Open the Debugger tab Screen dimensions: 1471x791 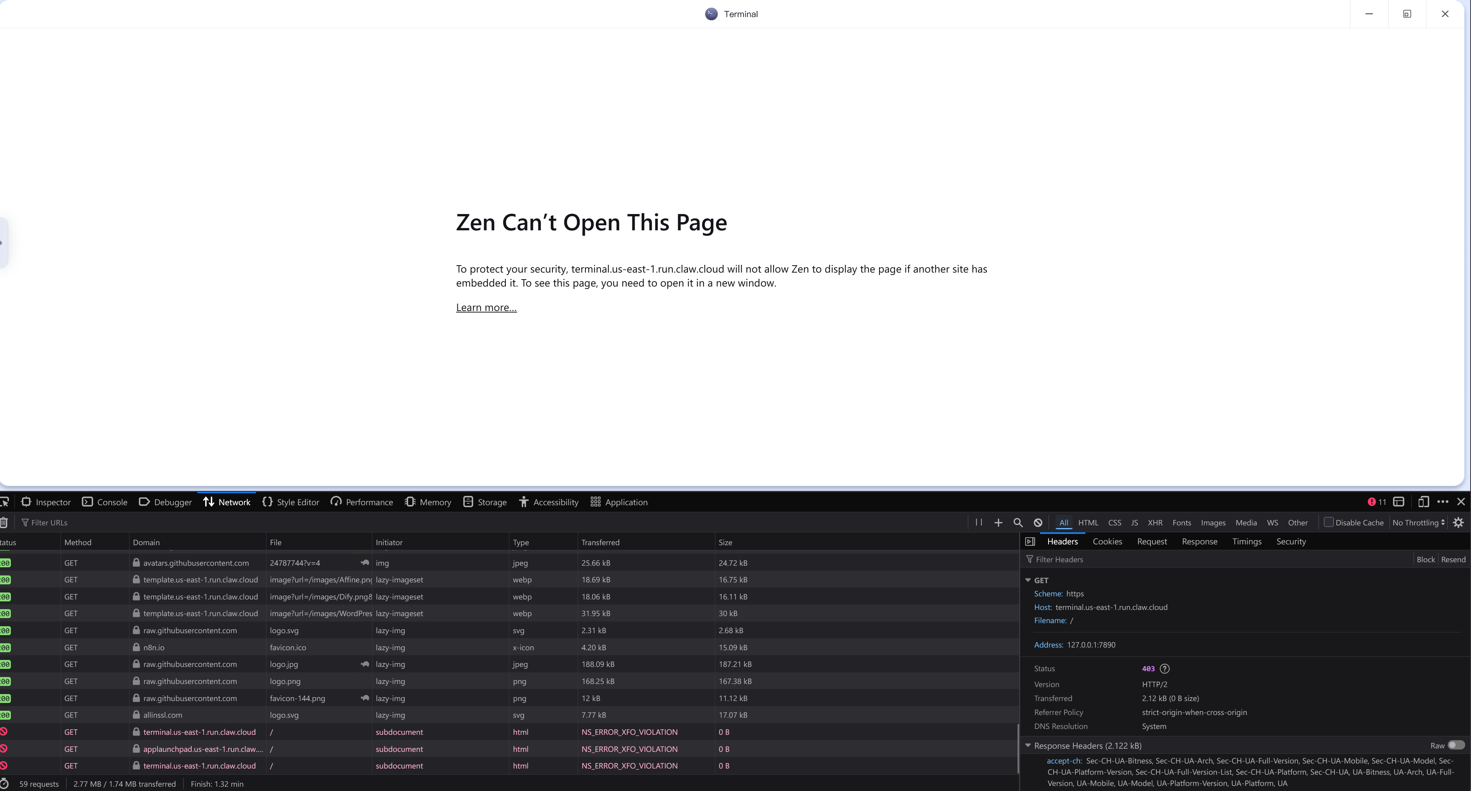(x=166, y=502)
